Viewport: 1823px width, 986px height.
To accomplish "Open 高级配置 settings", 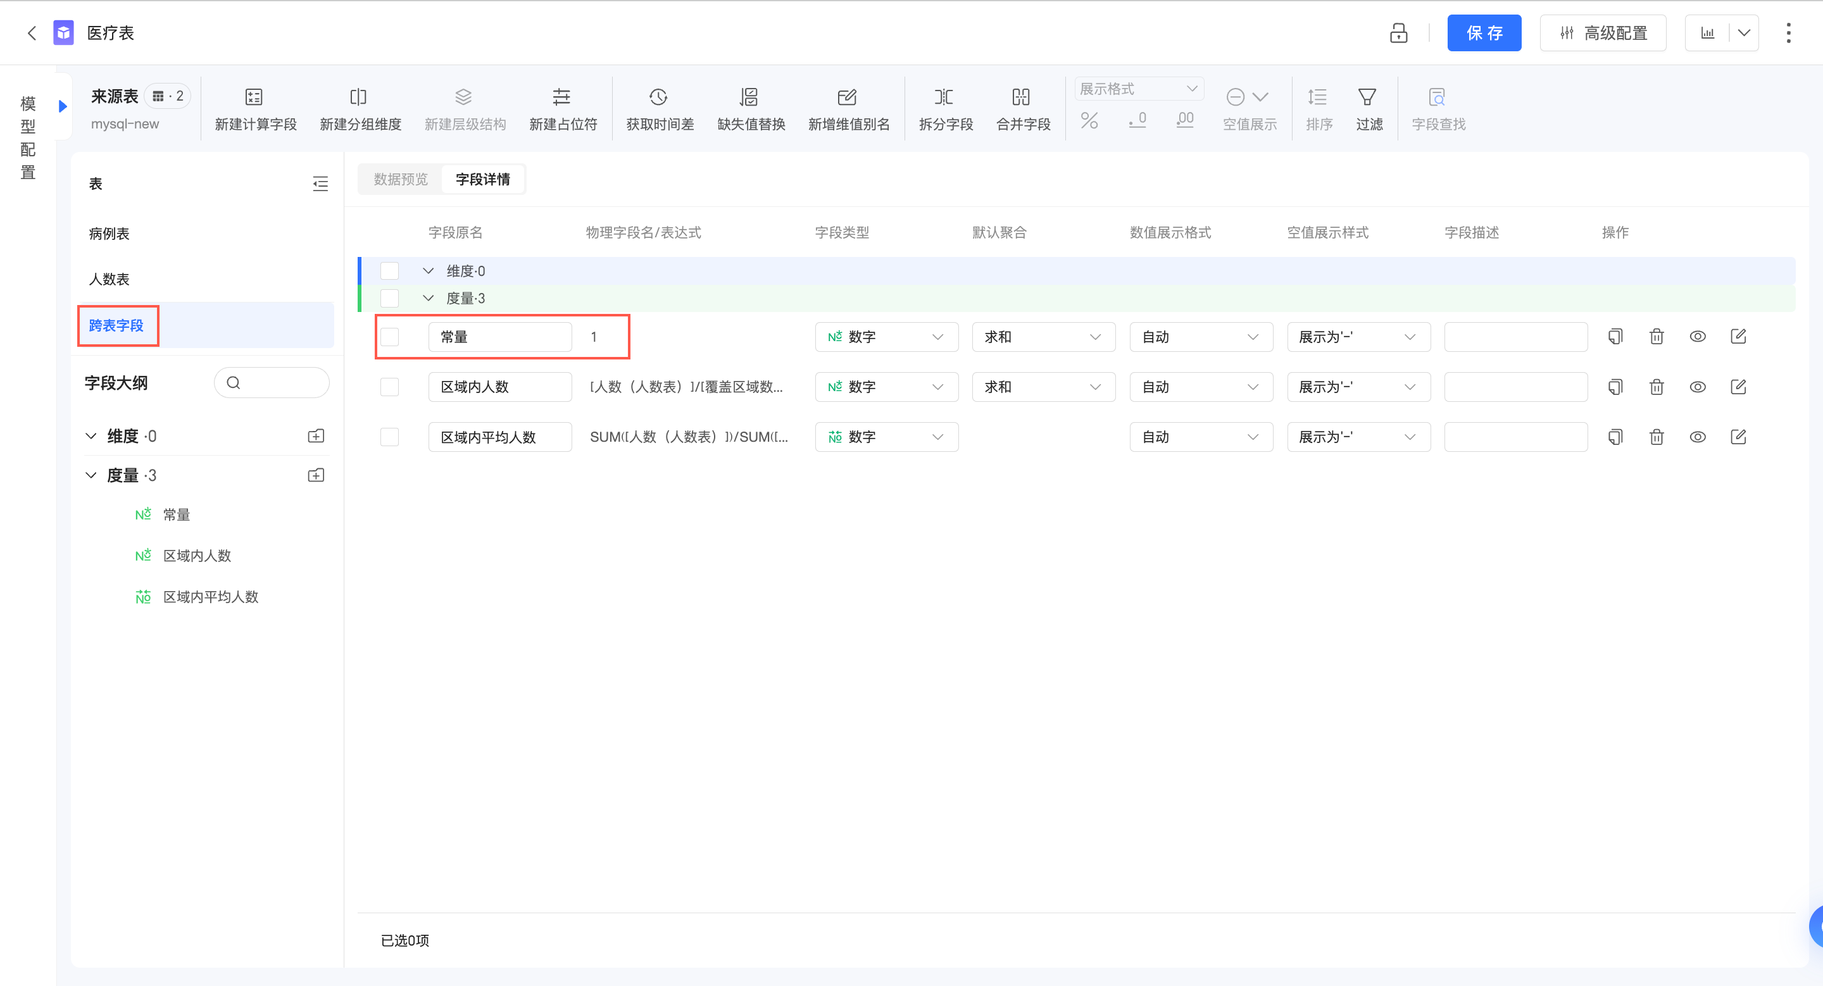I will pyautogui.click(x=1602, y=32).
